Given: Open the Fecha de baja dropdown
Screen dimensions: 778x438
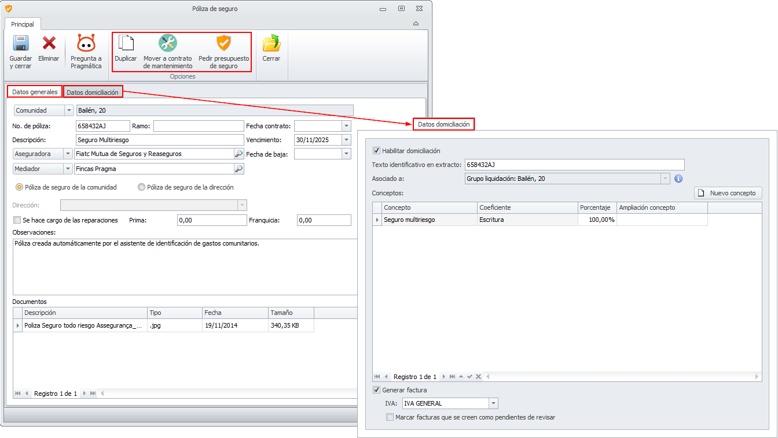Looking at the screenshot, I should tap(346, 154).
